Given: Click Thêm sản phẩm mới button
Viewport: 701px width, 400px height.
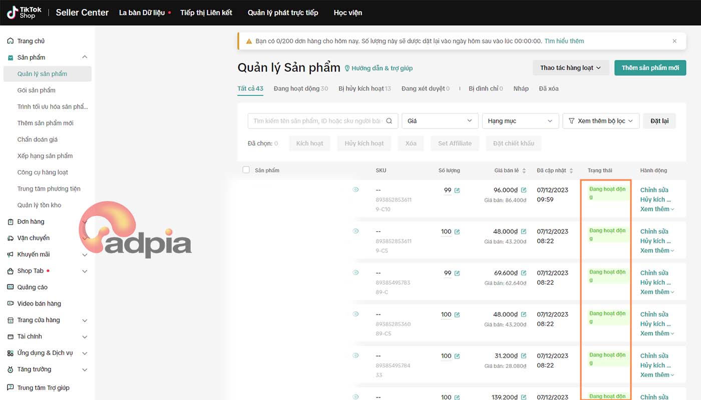Looking at the screenshot, I should click(650, 68).
